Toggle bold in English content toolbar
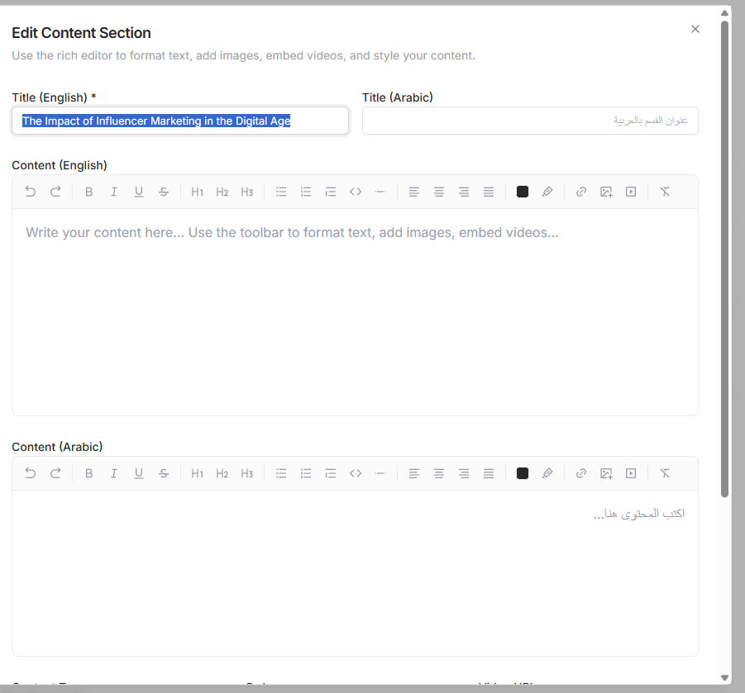This screenshot has width=745, height=693. 88,192
